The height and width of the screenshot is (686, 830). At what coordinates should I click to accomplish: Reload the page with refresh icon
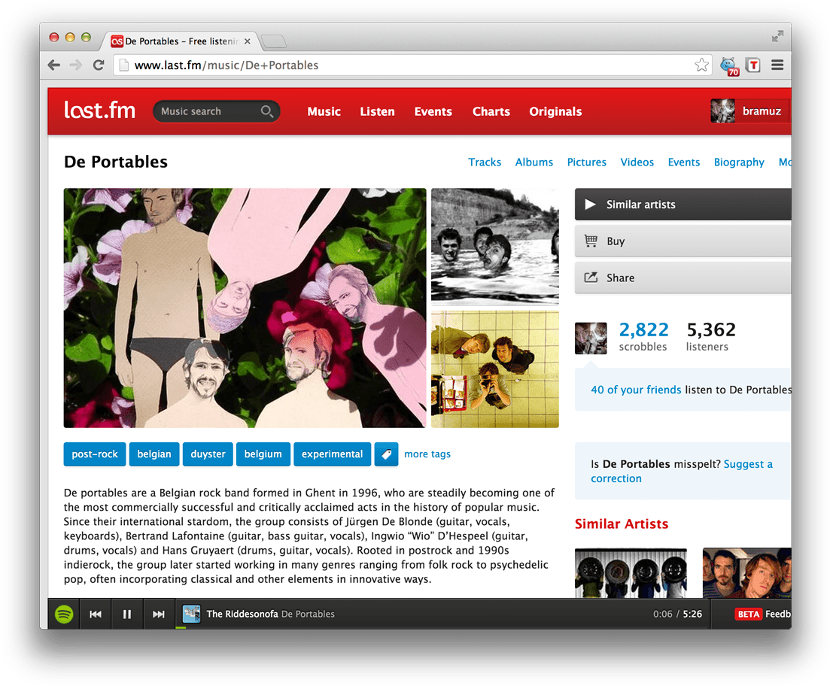pyautogui.click(x=99, y=65)
